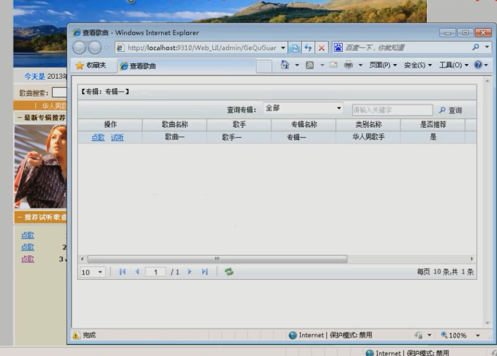Click the 专辑名称 column header
Viewport: 497px width, 356px height.
click(x=304, y=125)
